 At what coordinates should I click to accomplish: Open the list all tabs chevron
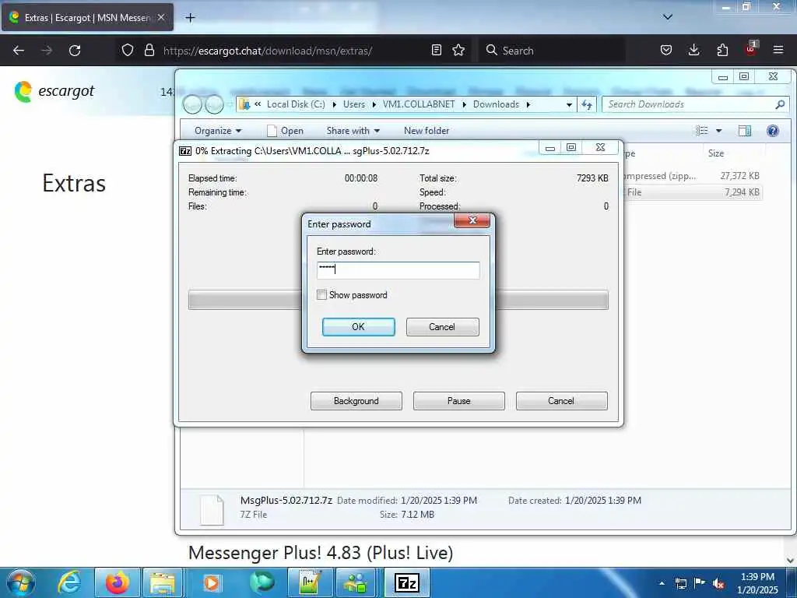click(x=668, y=17)
